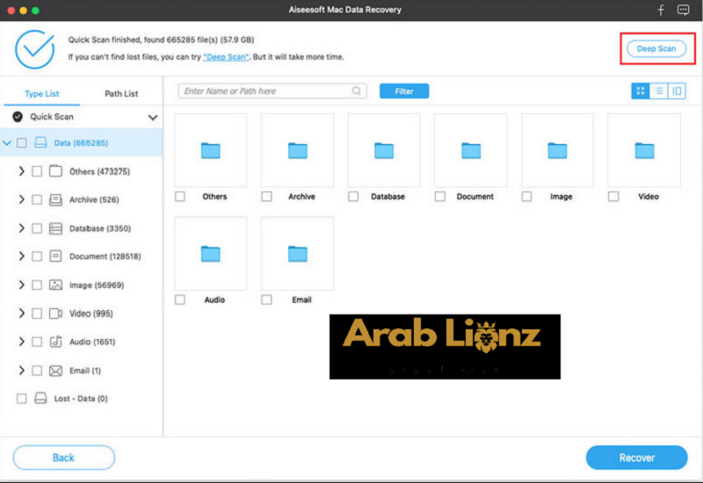Check the Image (56969) tree checkbox
The width and height of the screenshot is (703, 483).
pyautogui.click(x=37, y=285)
